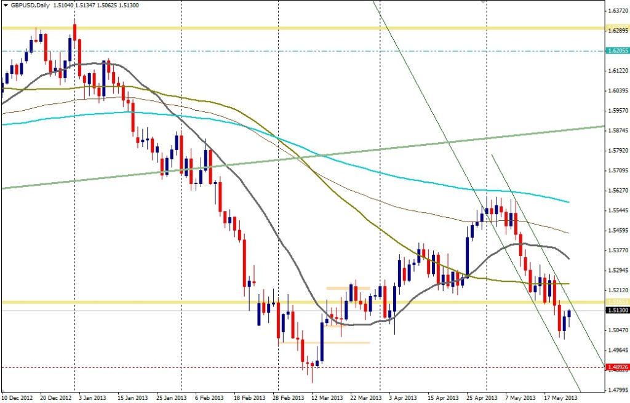
Task: Click the 1.63720 label on price axis
Action: 616,11
